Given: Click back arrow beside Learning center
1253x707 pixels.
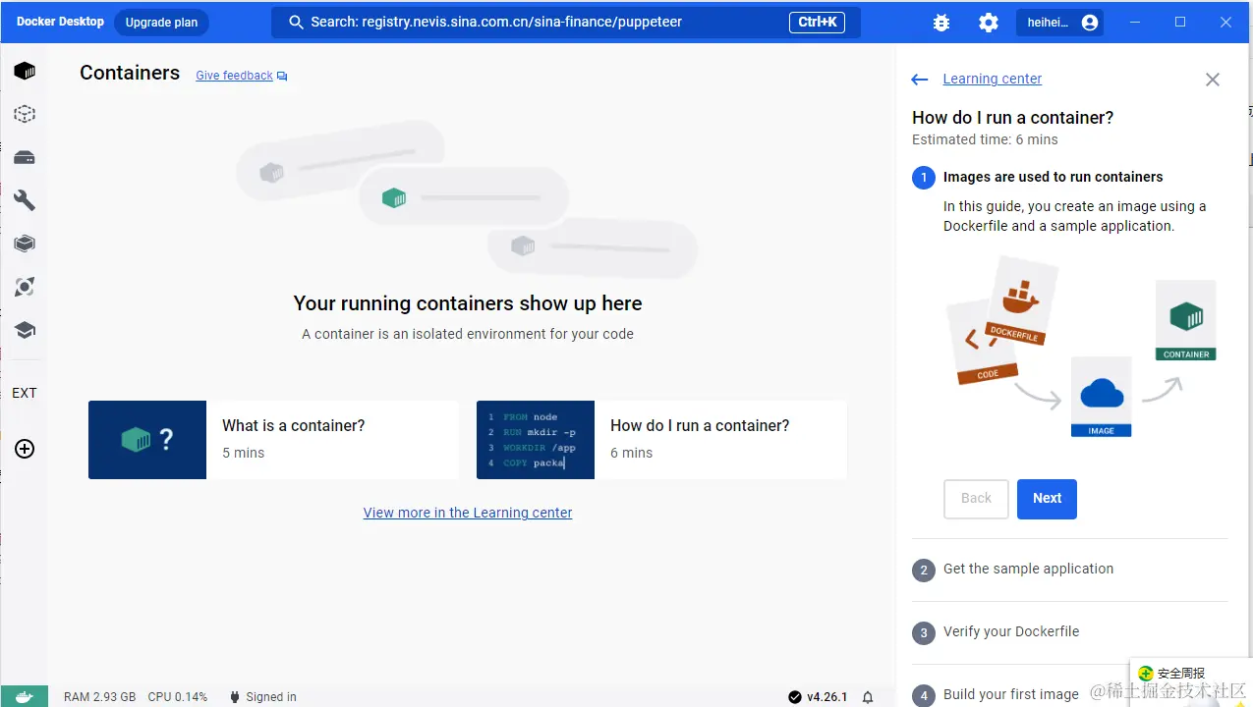Looking at the screenshot, I should pos(920,80).
